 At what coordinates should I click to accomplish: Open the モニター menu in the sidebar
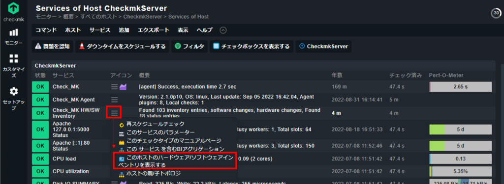point(13,37)
